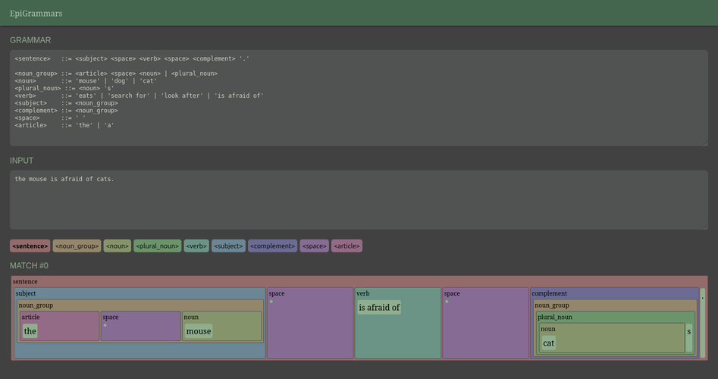Click the verb node label in tree
The height and width of the screenshot is (379, 718).
coord(362,293)
